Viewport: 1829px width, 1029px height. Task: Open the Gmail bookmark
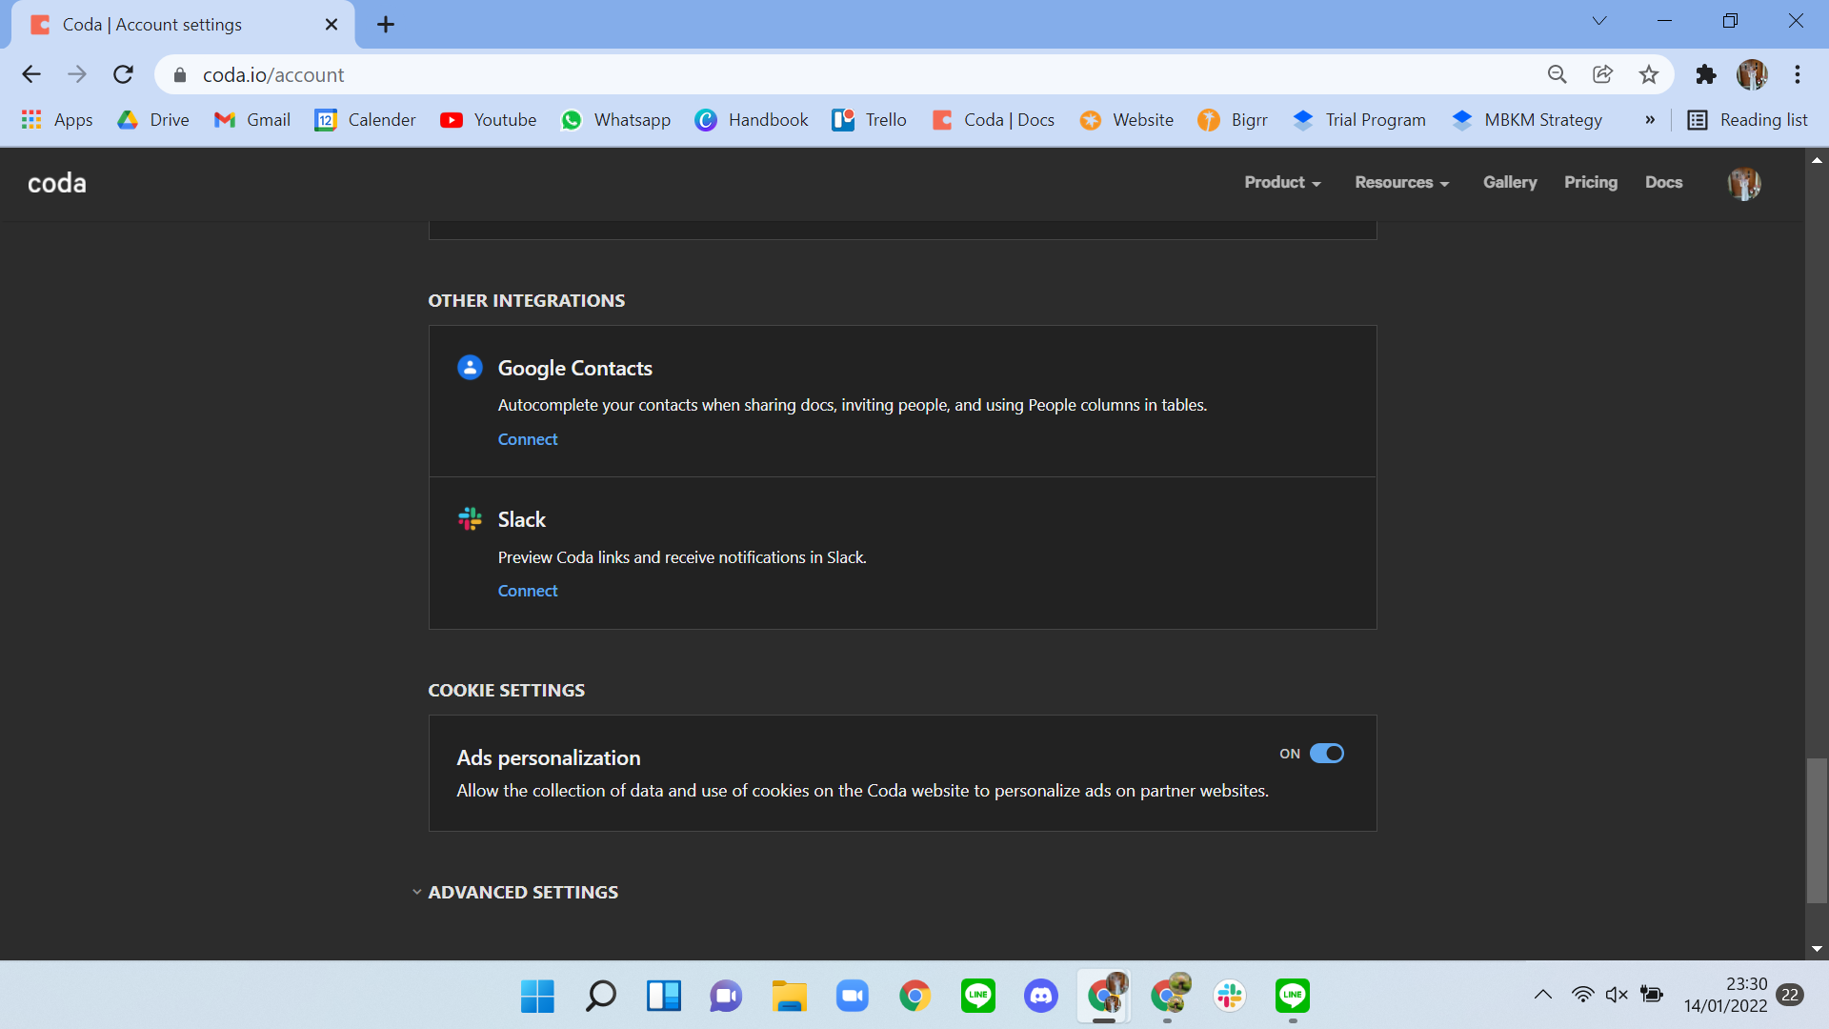point(251,120)
